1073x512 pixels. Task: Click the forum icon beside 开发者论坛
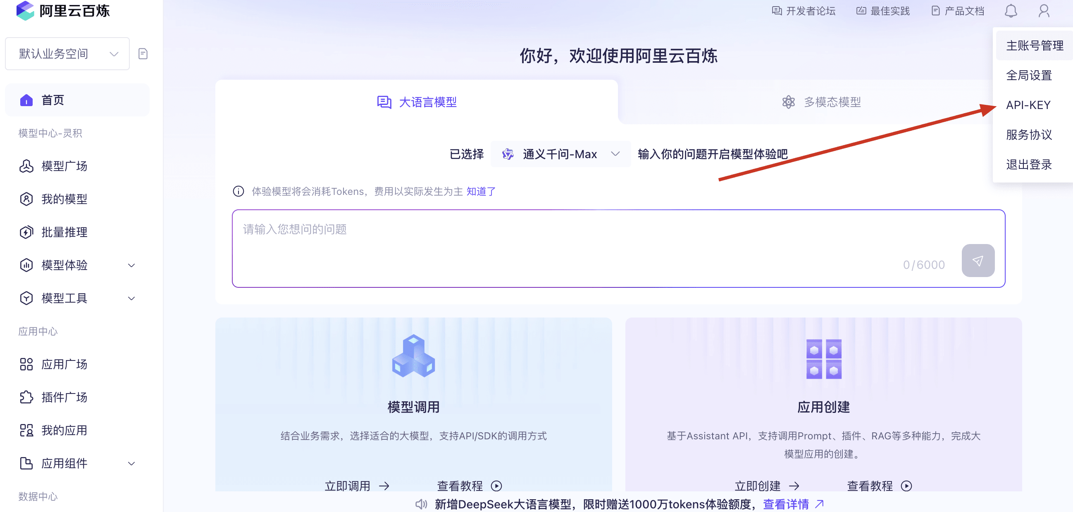coord(776,11)
